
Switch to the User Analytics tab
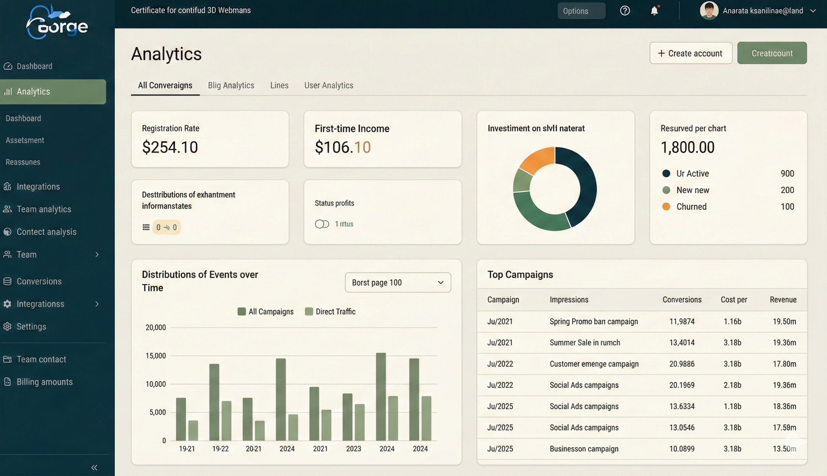[329, 85]
